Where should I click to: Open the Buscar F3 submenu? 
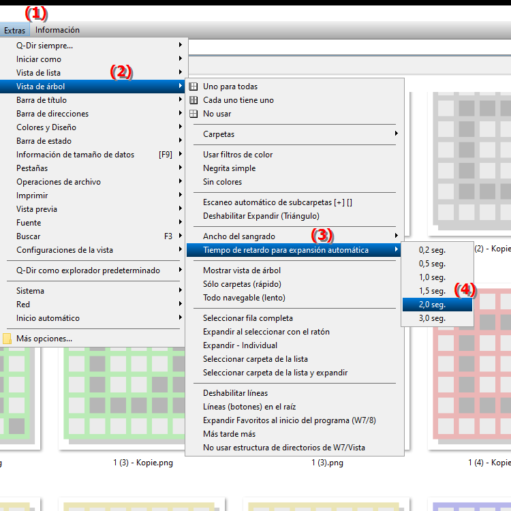click(93, 236)
